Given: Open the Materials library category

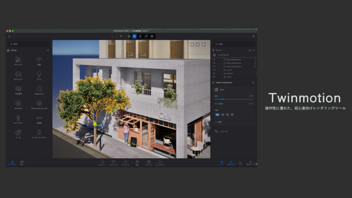Looking at the screenshot, I should [18, 61].
